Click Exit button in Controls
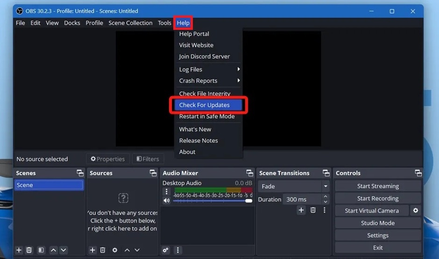Image resolution: width=439 pixels, height=259 pixels. point(378,247)
